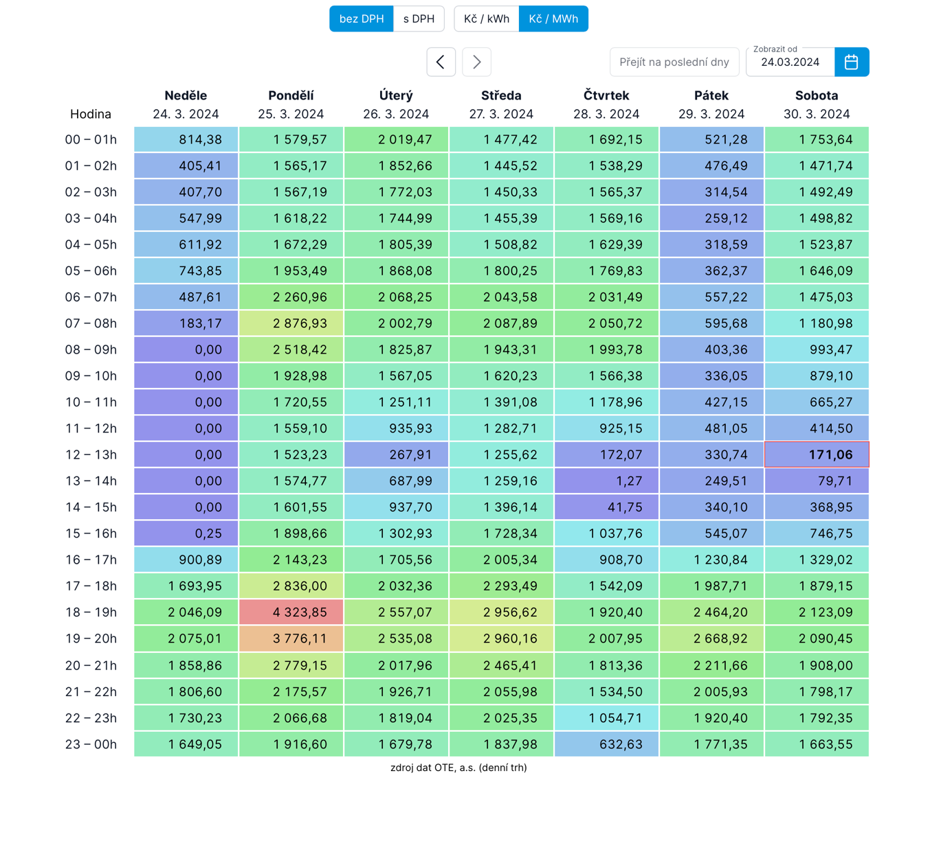Click the 2 019,47 cell on Úterý
This screenshot has width=952, height=850.
[x=396, y=139]
